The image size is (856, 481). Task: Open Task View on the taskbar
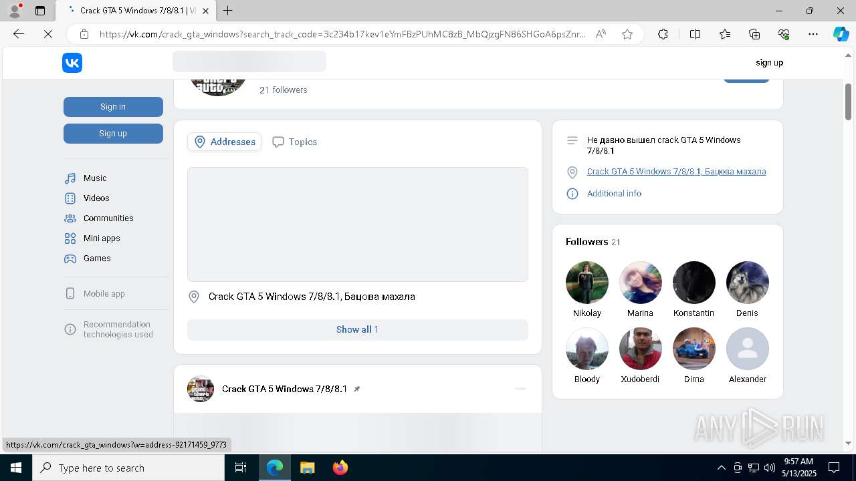pyautogui.click(x=241, y=468)
